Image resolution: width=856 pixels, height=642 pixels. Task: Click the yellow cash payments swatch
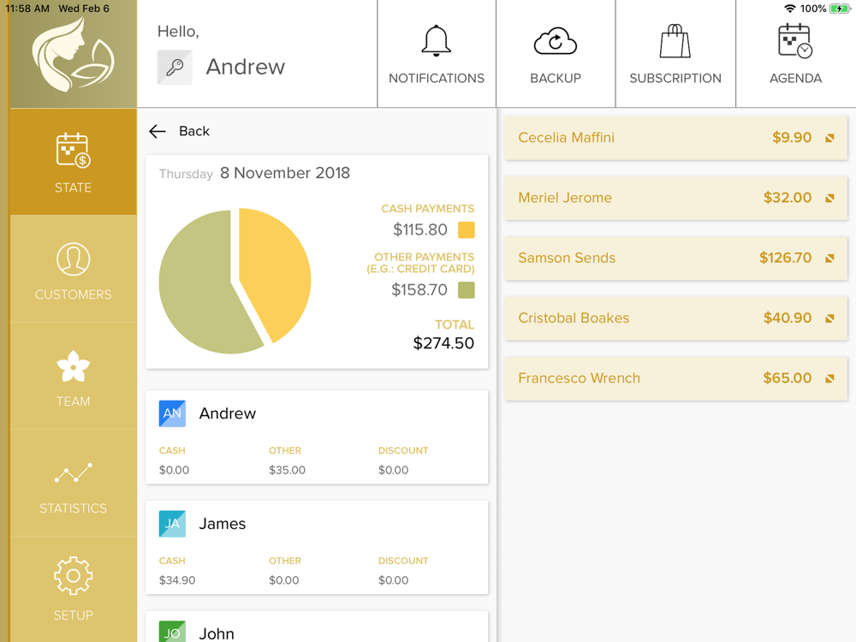(467, 229)
